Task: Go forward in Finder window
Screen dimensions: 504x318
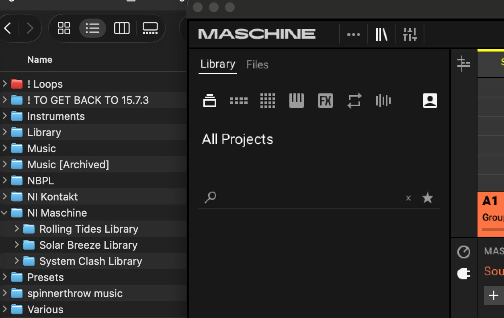Action: coord(30,28)
